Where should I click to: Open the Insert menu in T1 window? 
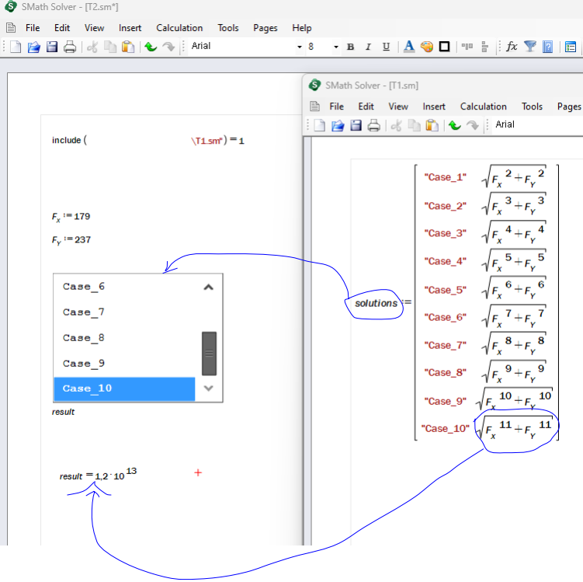tap(434, 106)
